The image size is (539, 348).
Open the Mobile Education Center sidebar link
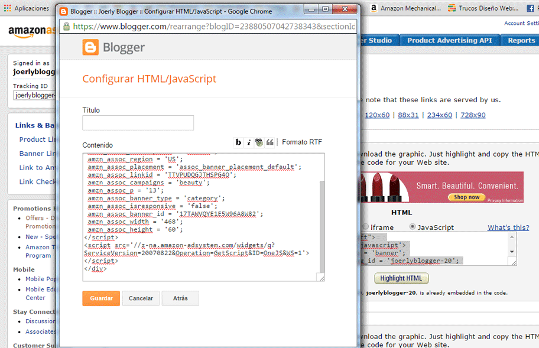tap(40, 294)
